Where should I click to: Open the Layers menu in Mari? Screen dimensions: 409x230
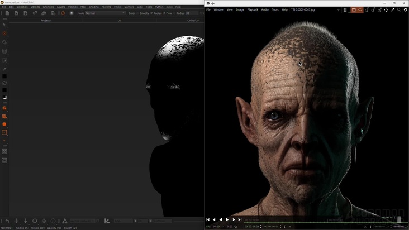coord(61,7)
